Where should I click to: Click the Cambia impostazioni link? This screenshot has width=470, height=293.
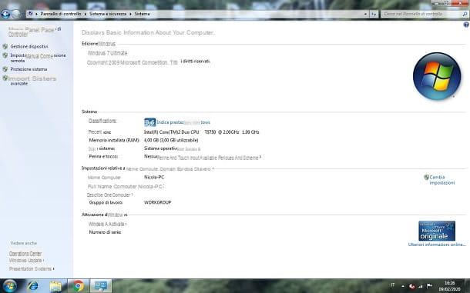click(441, 180)
